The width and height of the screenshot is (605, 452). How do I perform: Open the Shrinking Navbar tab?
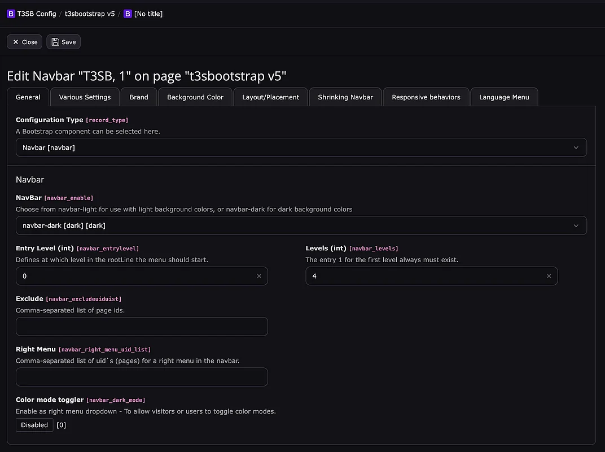345,97
